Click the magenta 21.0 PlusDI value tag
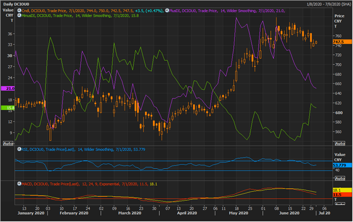Viewport: 353px width, 222px height. (8, 89)
